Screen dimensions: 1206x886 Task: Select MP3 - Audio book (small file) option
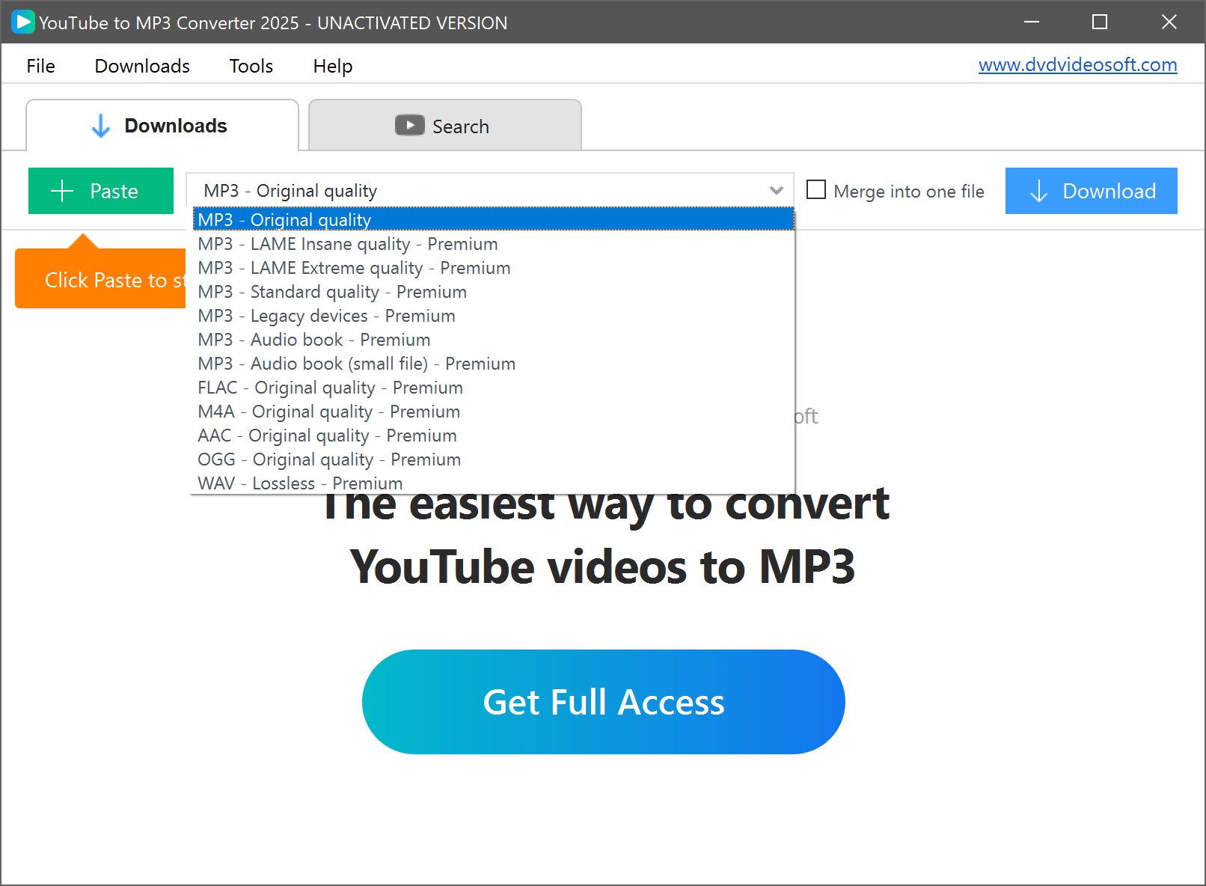[494, 364]
